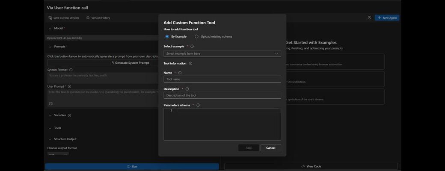Click inside the Parameters schema code editor
Viewport: 445px width, 171px height.
[222, 124]
